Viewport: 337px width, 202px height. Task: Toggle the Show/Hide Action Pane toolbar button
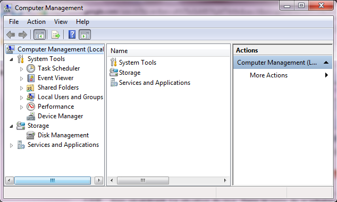click(x=85, y=34)
